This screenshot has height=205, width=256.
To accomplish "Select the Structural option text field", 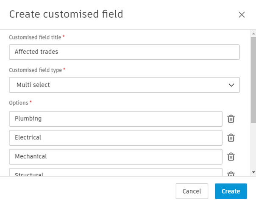I will (115, 173).
